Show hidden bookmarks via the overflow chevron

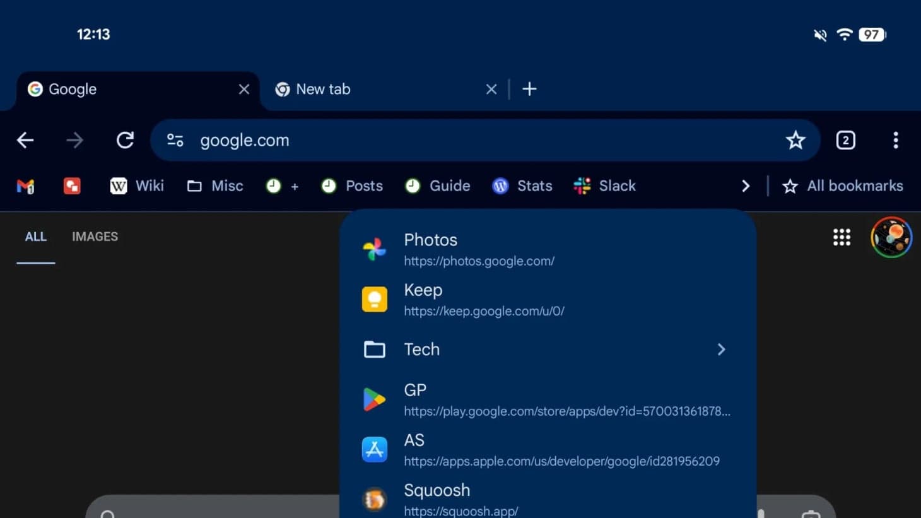click(x=746, y=185)
